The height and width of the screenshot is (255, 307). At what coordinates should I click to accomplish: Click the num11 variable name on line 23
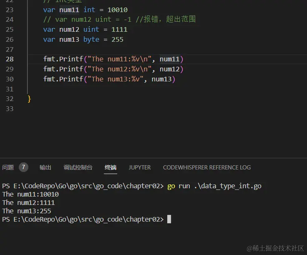[x=69, y=10]
